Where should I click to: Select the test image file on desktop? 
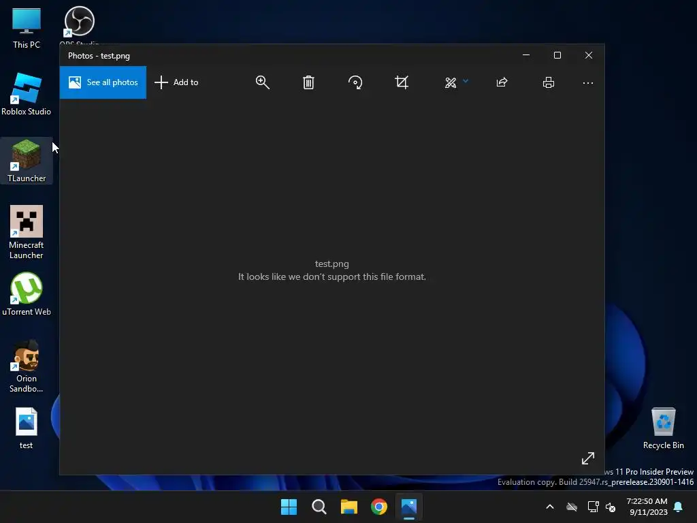pos(27,428)
